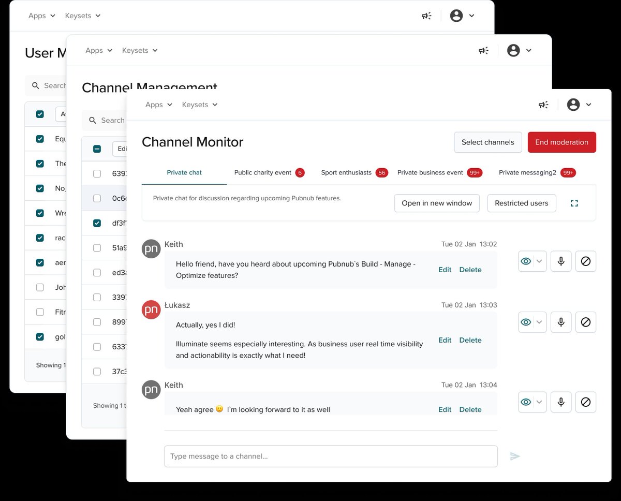
Task: Open the announcements megaphone icon
Action: (543, 105)
